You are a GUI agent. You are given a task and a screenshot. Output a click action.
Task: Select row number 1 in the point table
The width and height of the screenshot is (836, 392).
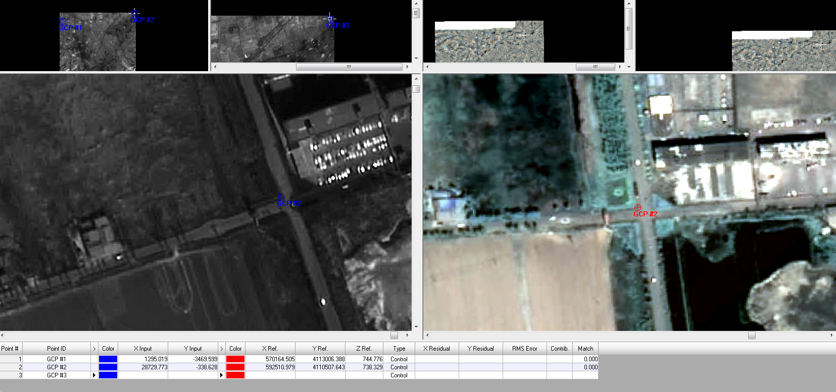(x=11, y=359)
